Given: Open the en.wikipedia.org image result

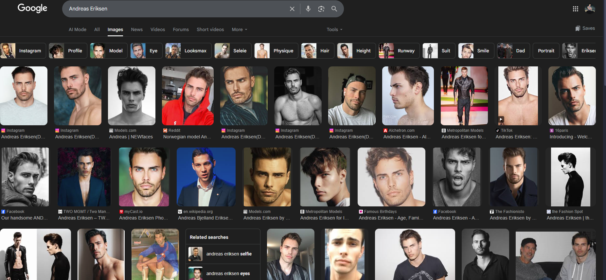Looking at the screenshot, I should tap(206, 177).
